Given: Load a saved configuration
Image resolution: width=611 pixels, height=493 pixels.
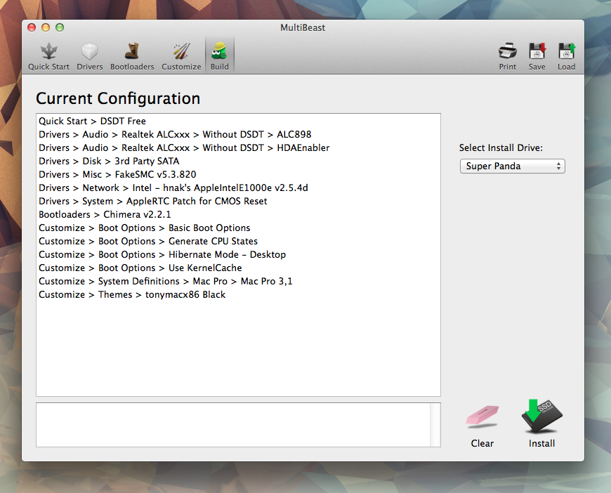Looking at the screenshot, I should [566, 53].
